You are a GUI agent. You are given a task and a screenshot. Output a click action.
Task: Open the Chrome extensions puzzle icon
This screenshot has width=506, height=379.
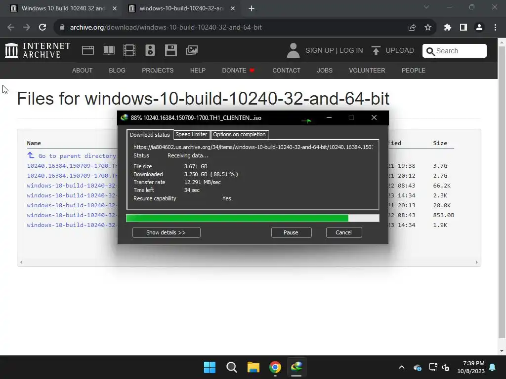(447, 28)
